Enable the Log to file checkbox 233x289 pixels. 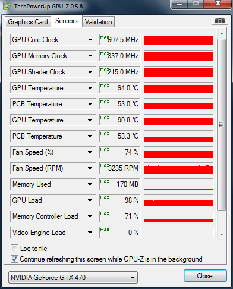(14, 249)
